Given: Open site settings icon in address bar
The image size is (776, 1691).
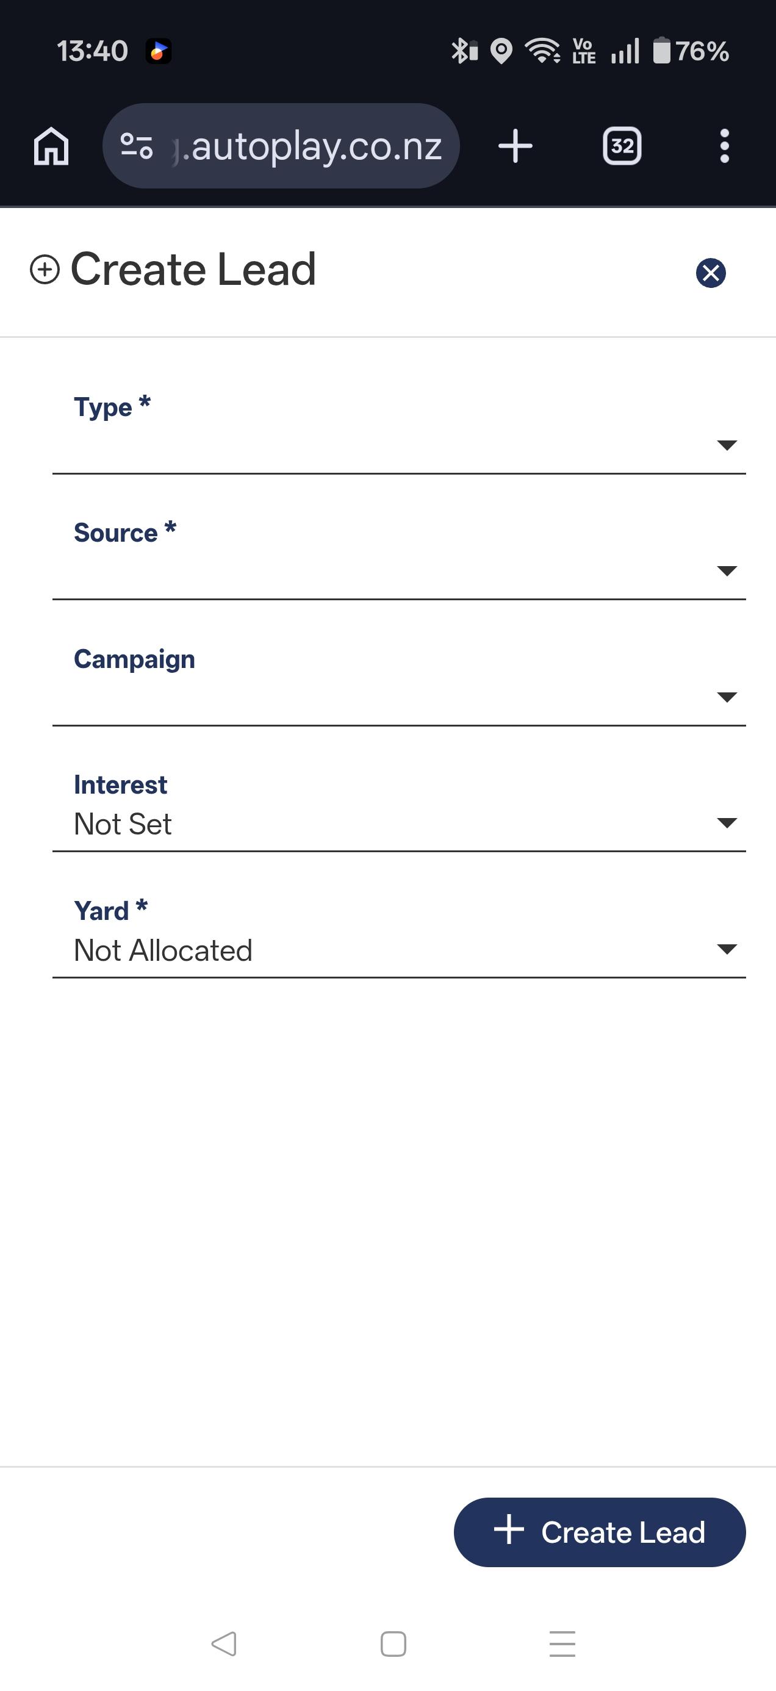Looking at the screenshot, I should pyautogui.click(x=137, y=146).
